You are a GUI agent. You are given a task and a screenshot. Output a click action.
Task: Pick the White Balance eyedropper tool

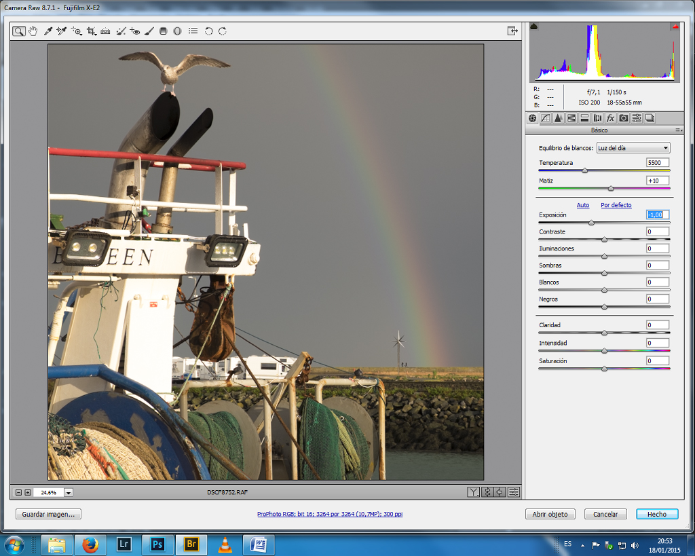pyautogui.click(x=48, y=31)
